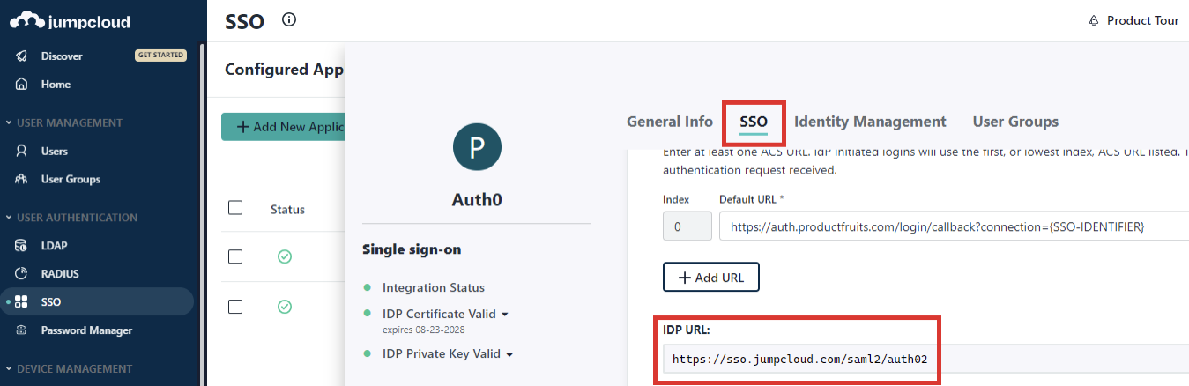Click the Single sign-on heading
Viewport: 1189px width, 386px height.
pos(412,249)
